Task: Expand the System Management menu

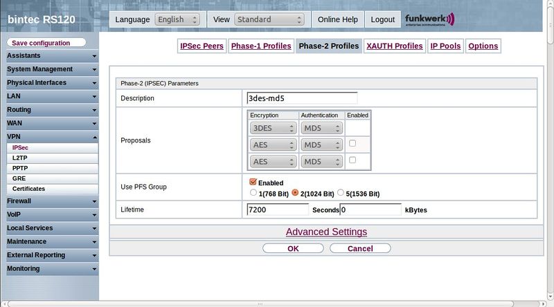Action: click(52, 69)
